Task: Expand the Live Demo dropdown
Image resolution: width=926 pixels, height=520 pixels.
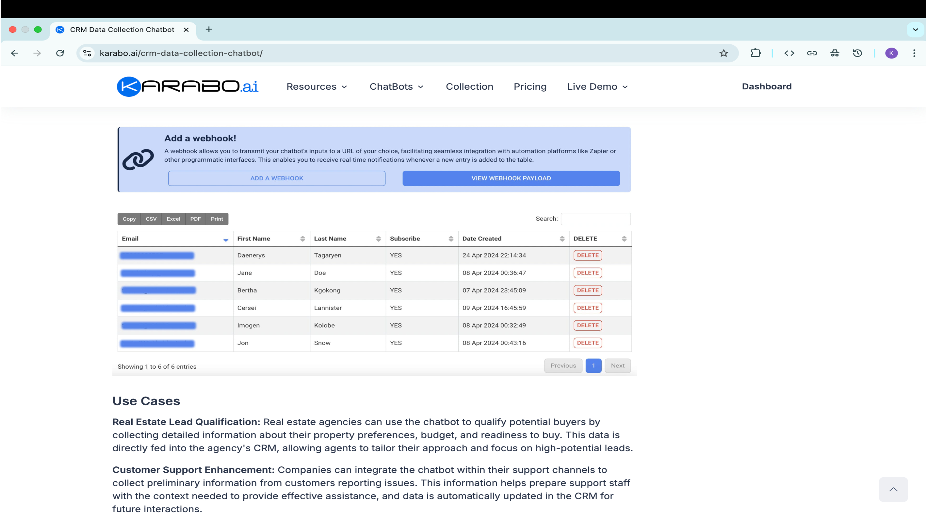Action: coord(597,86)
